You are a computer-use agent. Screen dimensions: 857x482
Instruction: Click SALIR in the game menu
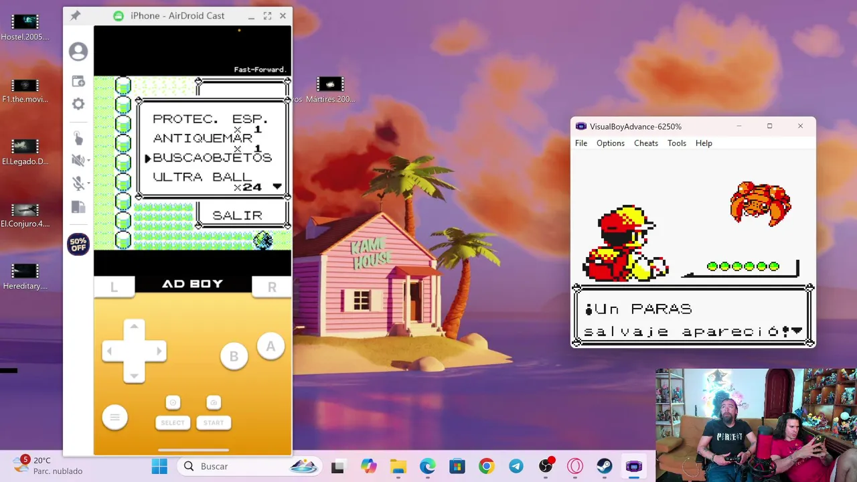coord(237,216)
